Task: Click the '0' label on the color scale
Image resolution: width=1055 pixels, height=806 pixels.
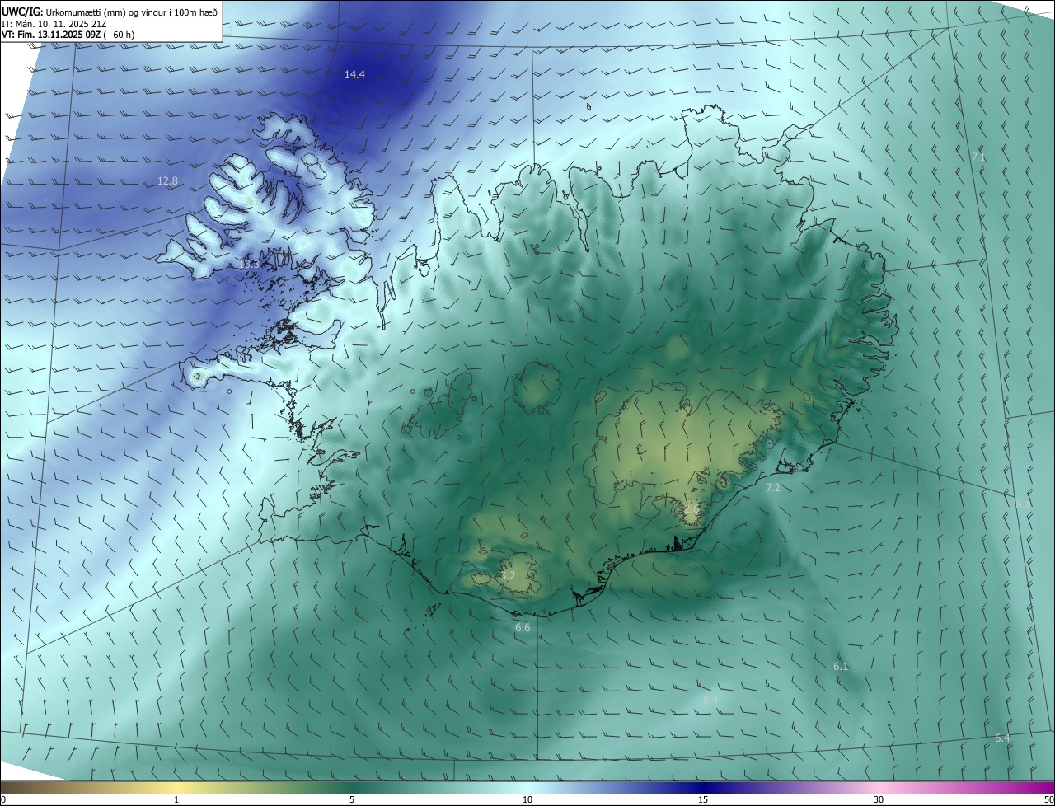Action: (3, 799)
